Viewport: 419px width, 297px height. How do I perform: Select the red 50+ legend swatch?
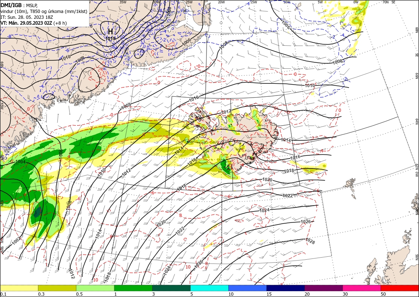(400, 288)
